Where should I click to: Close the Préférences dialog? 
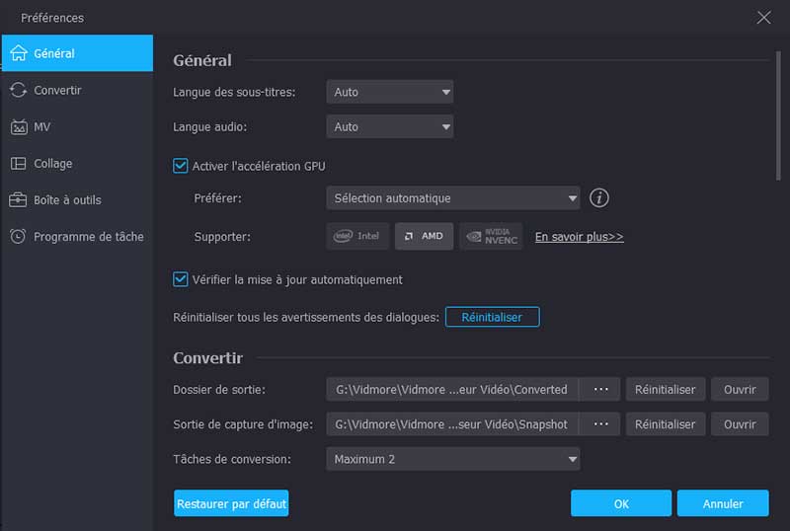point(763,18)
